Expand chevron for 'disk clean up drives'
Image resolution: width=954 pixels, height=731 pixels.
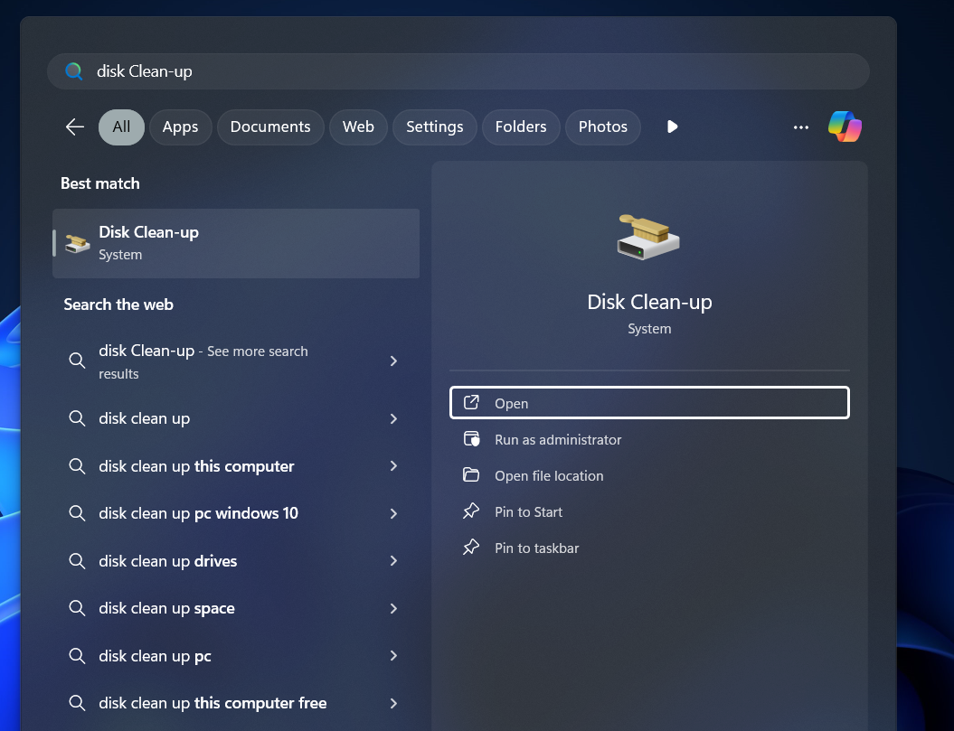[393, 561]
